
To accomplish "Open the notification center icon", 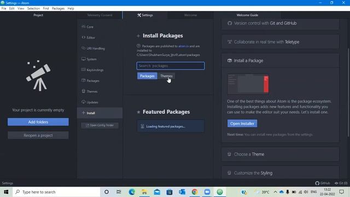I will (341, 192).
